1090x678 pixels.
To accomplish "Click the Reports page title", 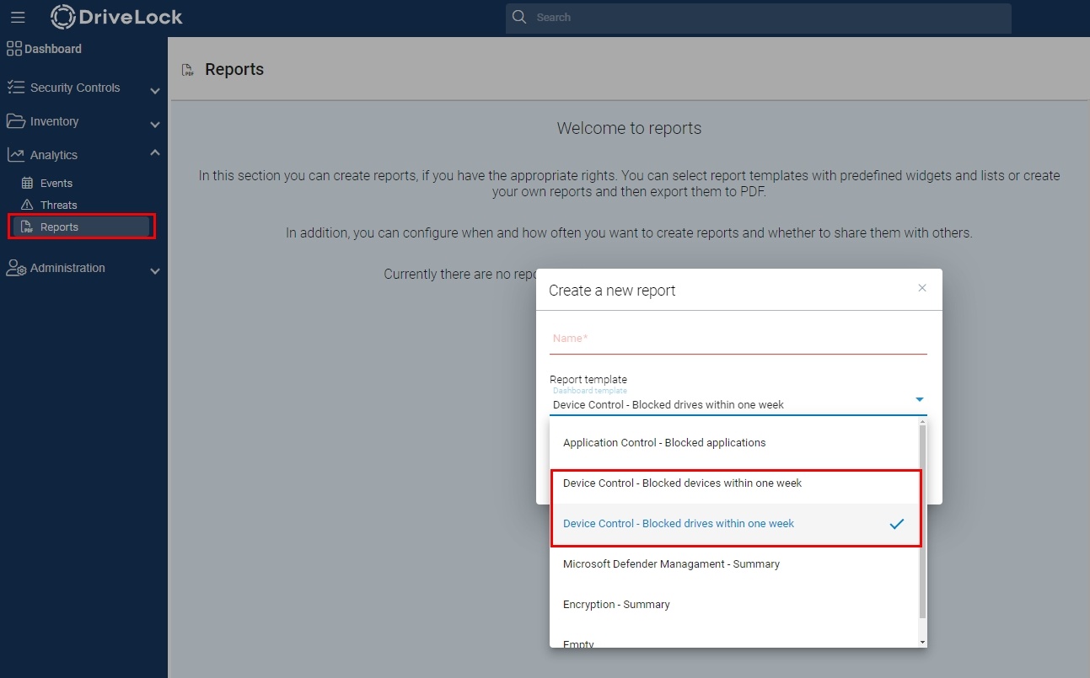I will tap(234, 69).
